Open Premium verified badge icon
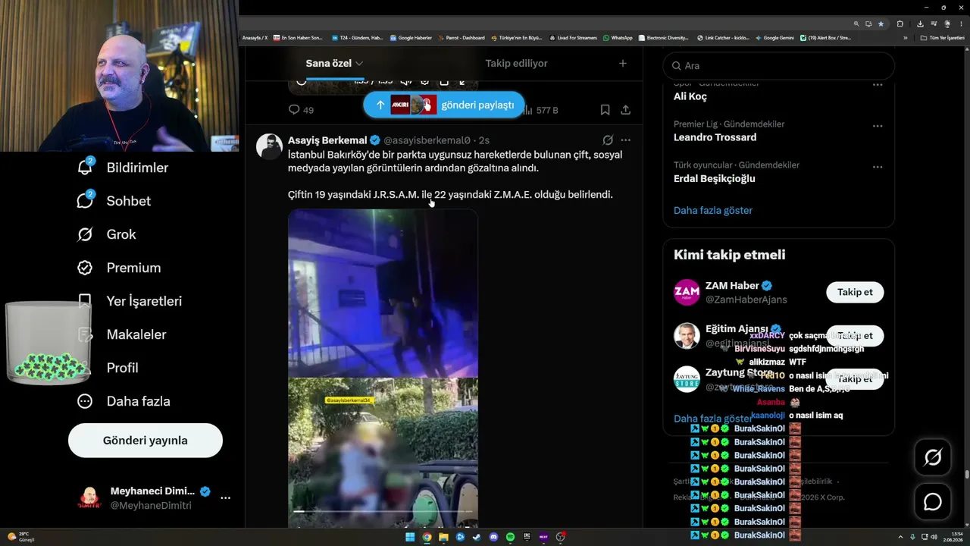Screen dimensions: 970x546 click(x=85, y=268)
